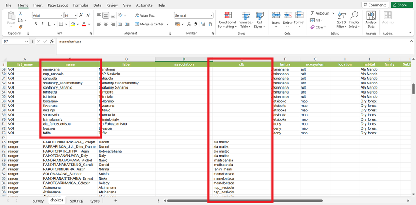Increase indent

click(127, 24)
